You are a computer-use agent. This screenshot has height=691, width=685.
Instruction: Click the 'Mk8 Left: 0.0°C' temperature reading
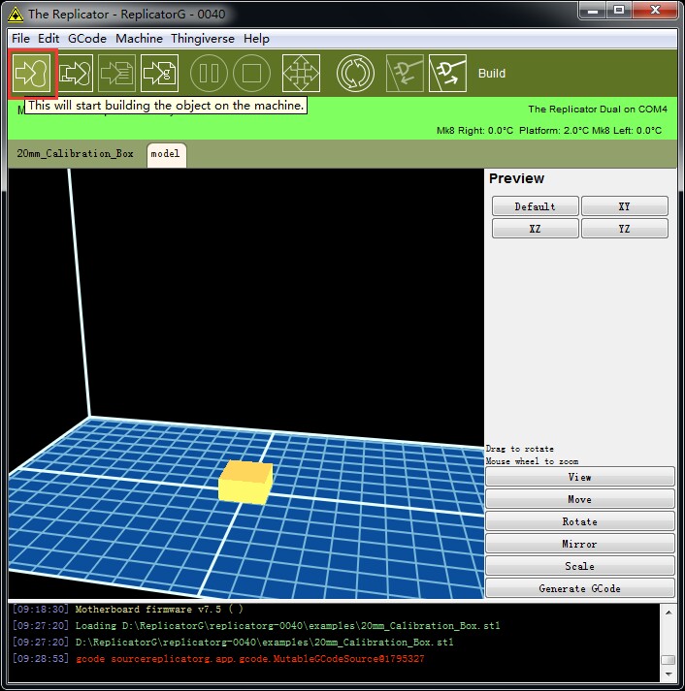[x=627, y=131]
